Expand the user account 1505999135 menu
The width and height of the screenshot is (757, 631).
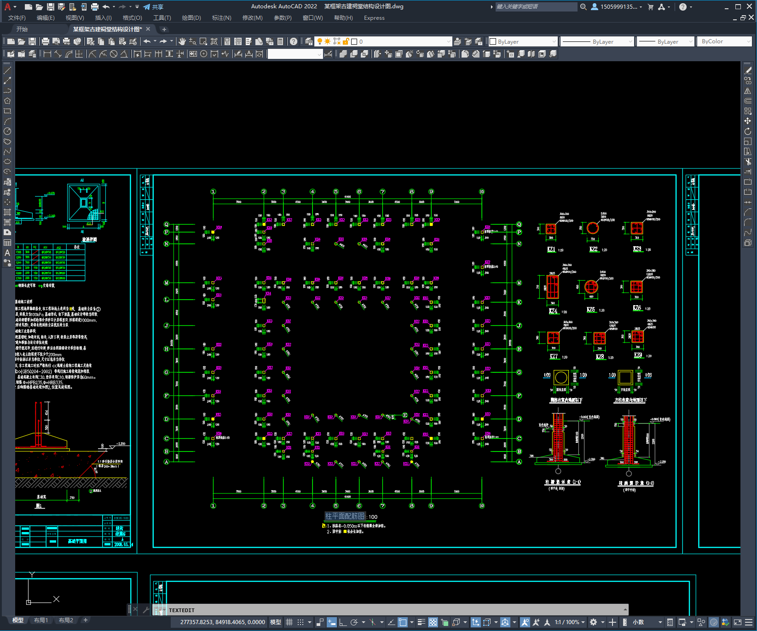(x=617, y=7)
